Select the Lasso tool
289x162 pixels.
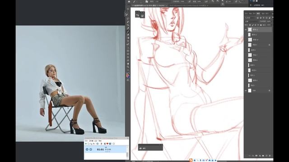(128, 18)
